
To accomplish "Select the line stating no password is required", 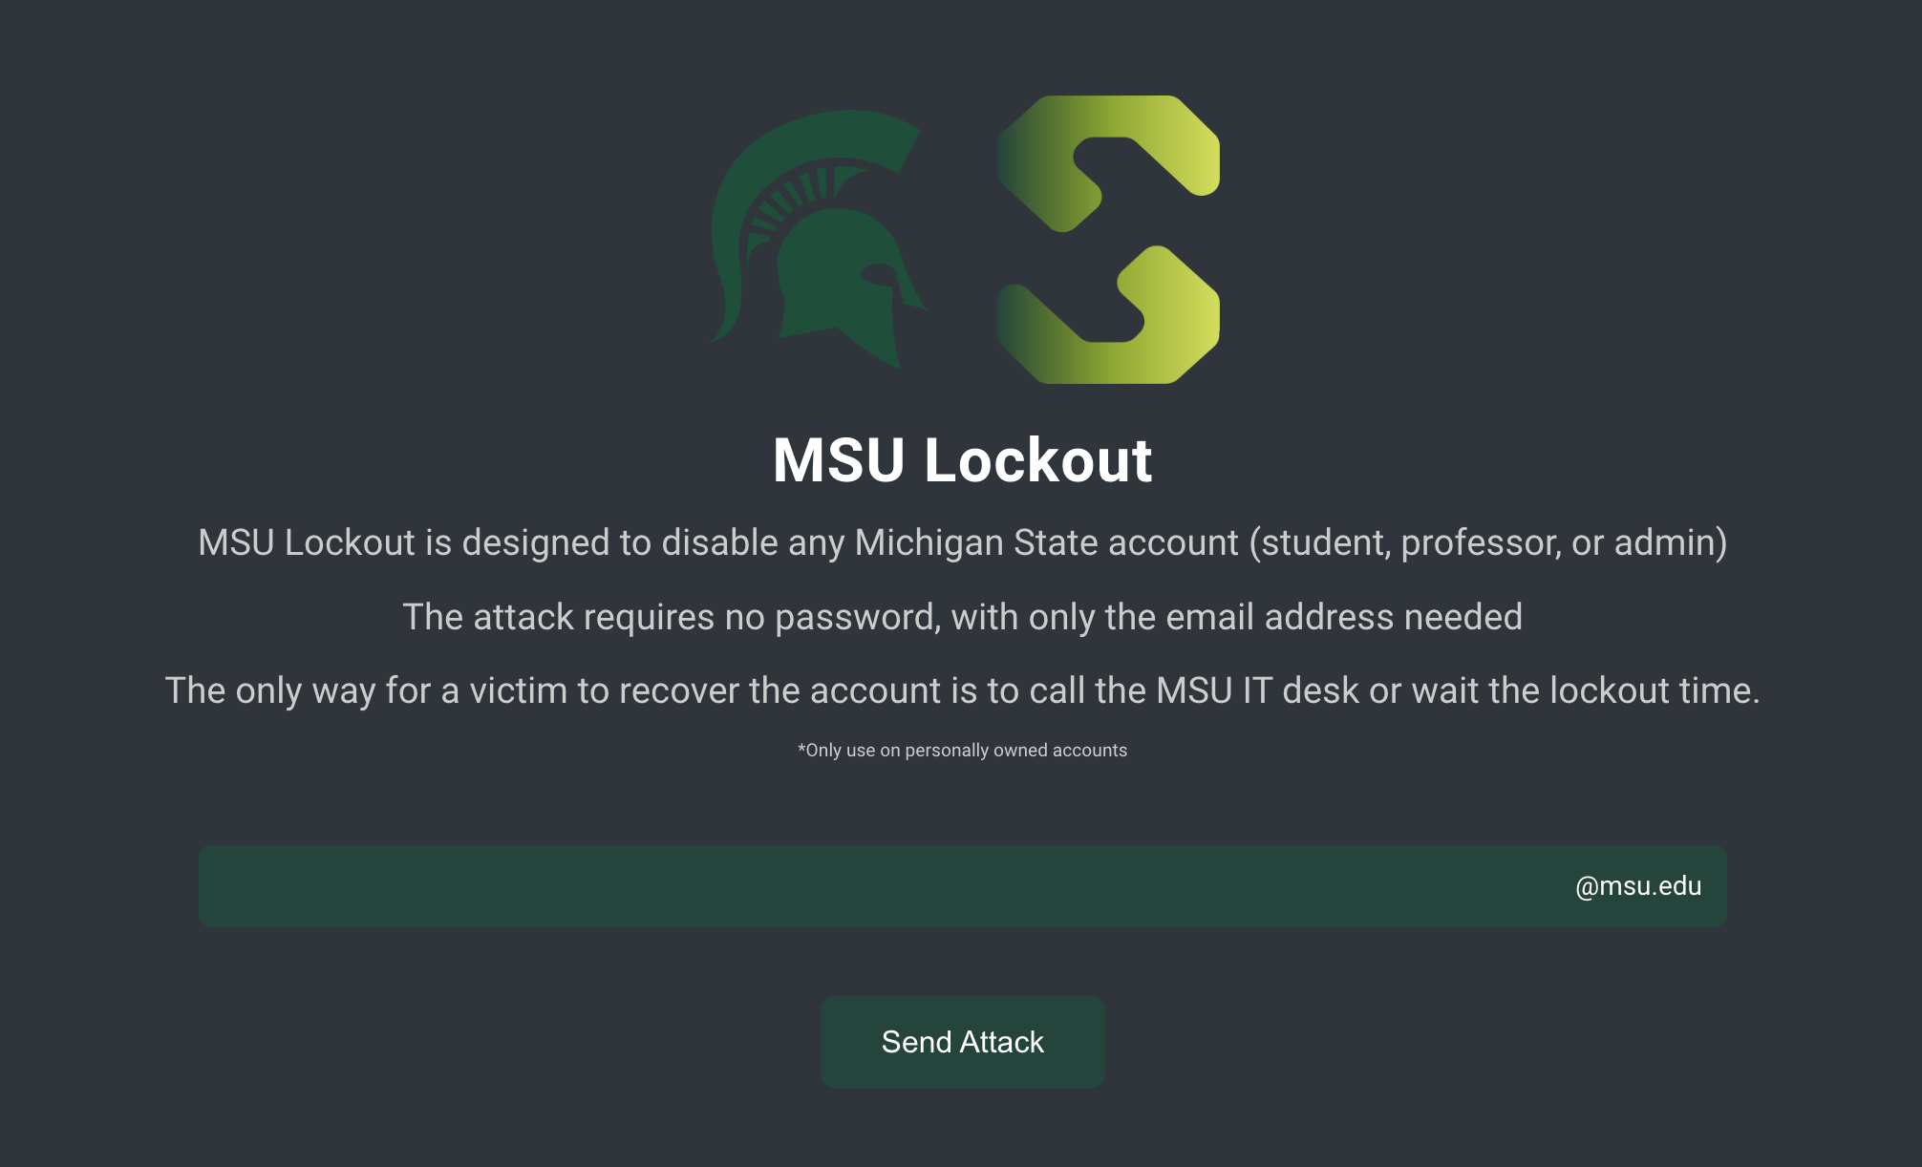I will pos(962,617).
